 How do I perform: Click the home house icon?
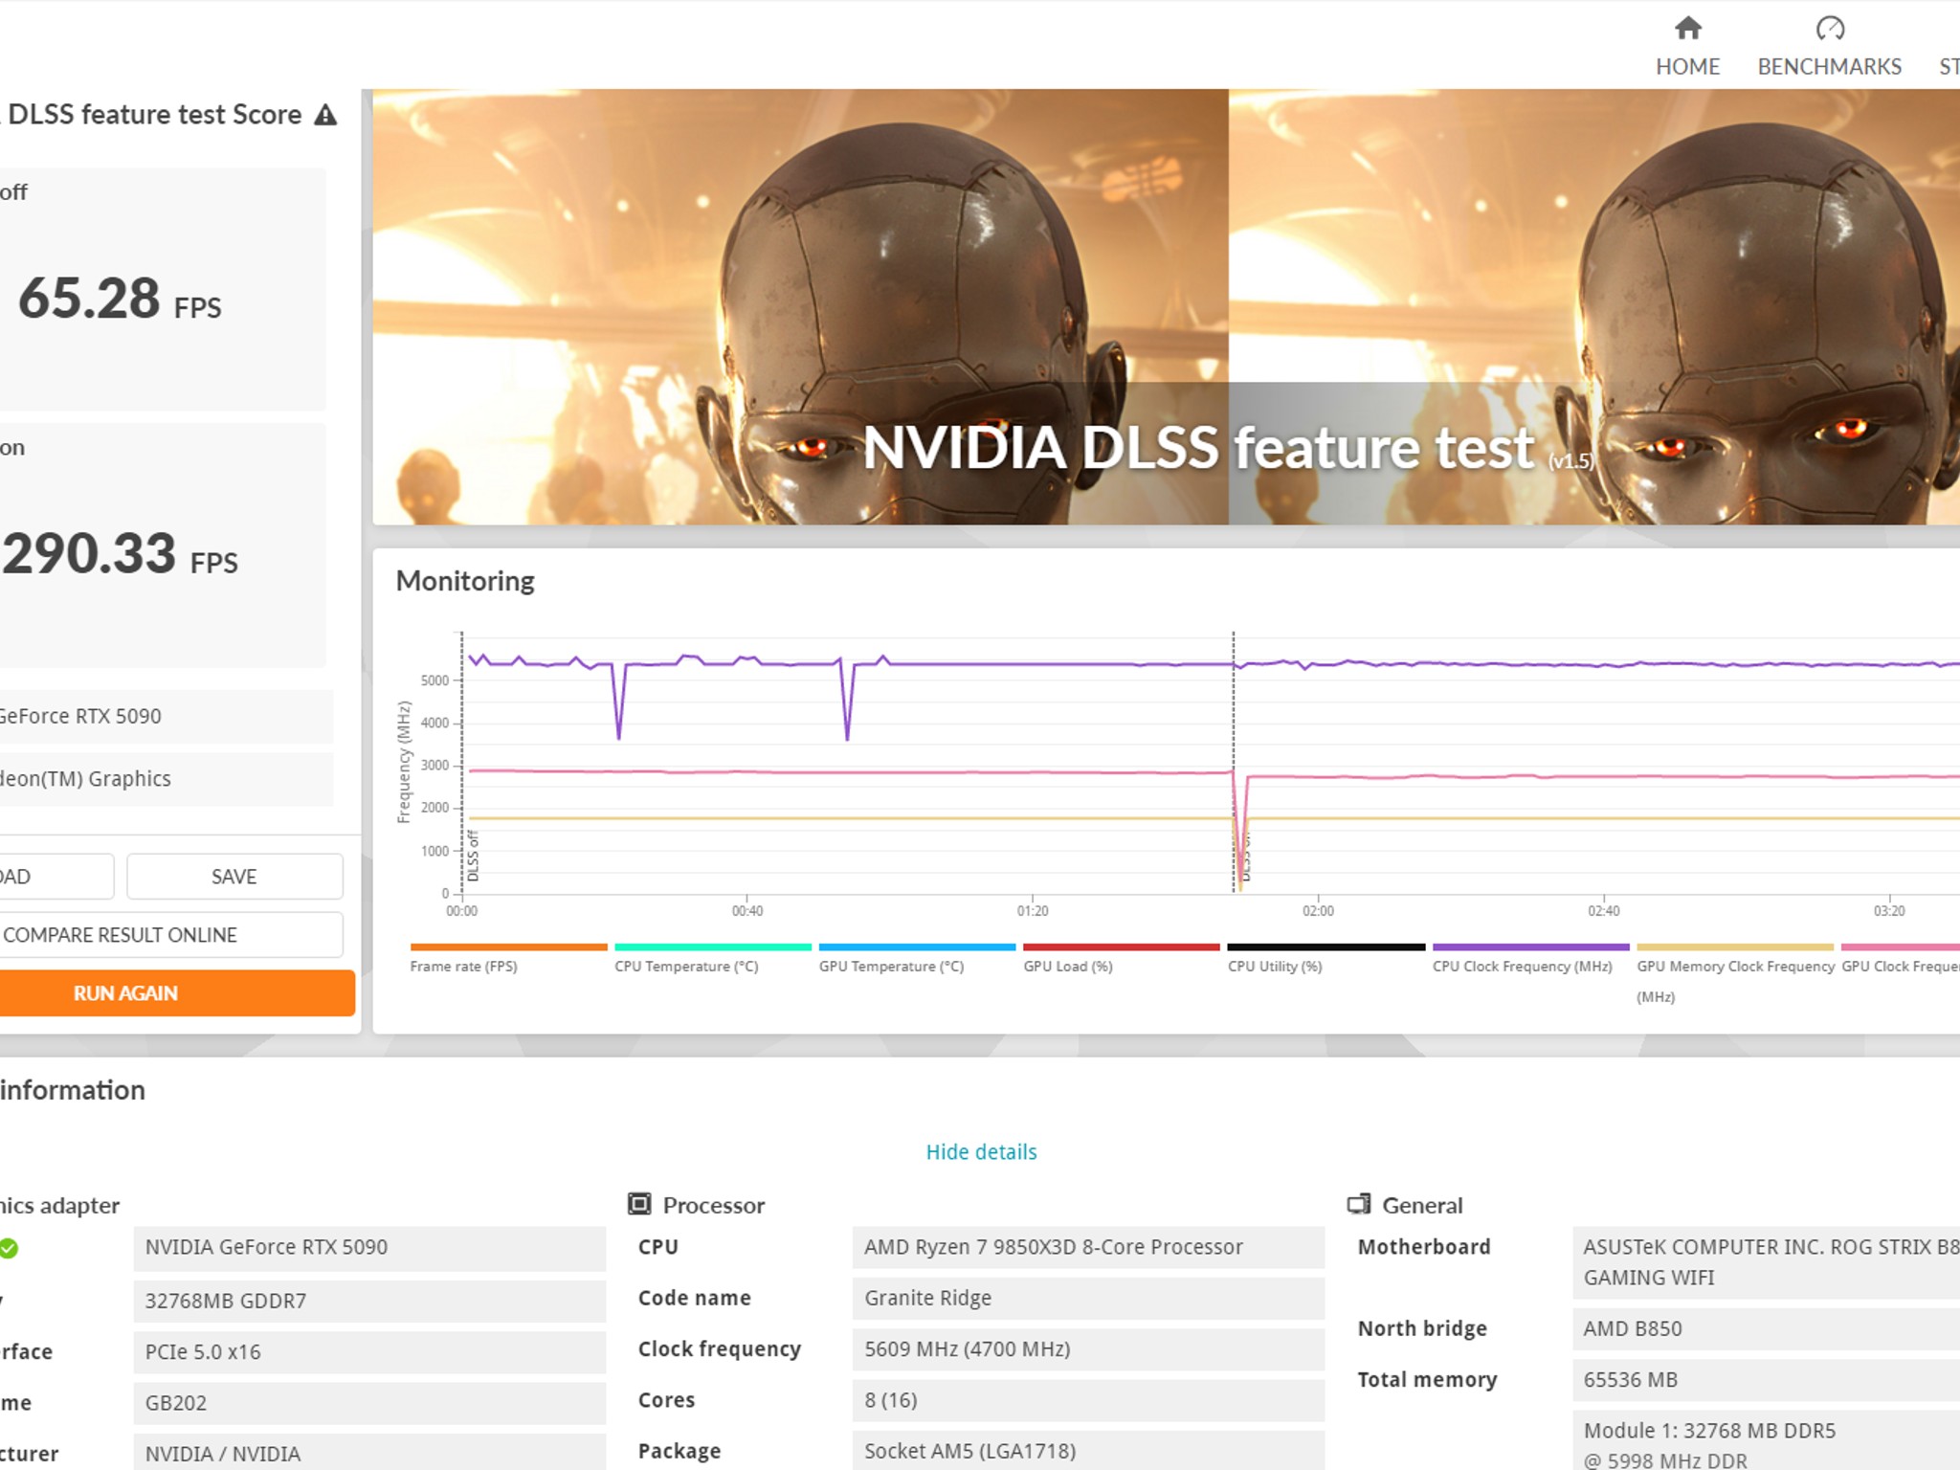pyautogui.click(x=1688, y=28)
